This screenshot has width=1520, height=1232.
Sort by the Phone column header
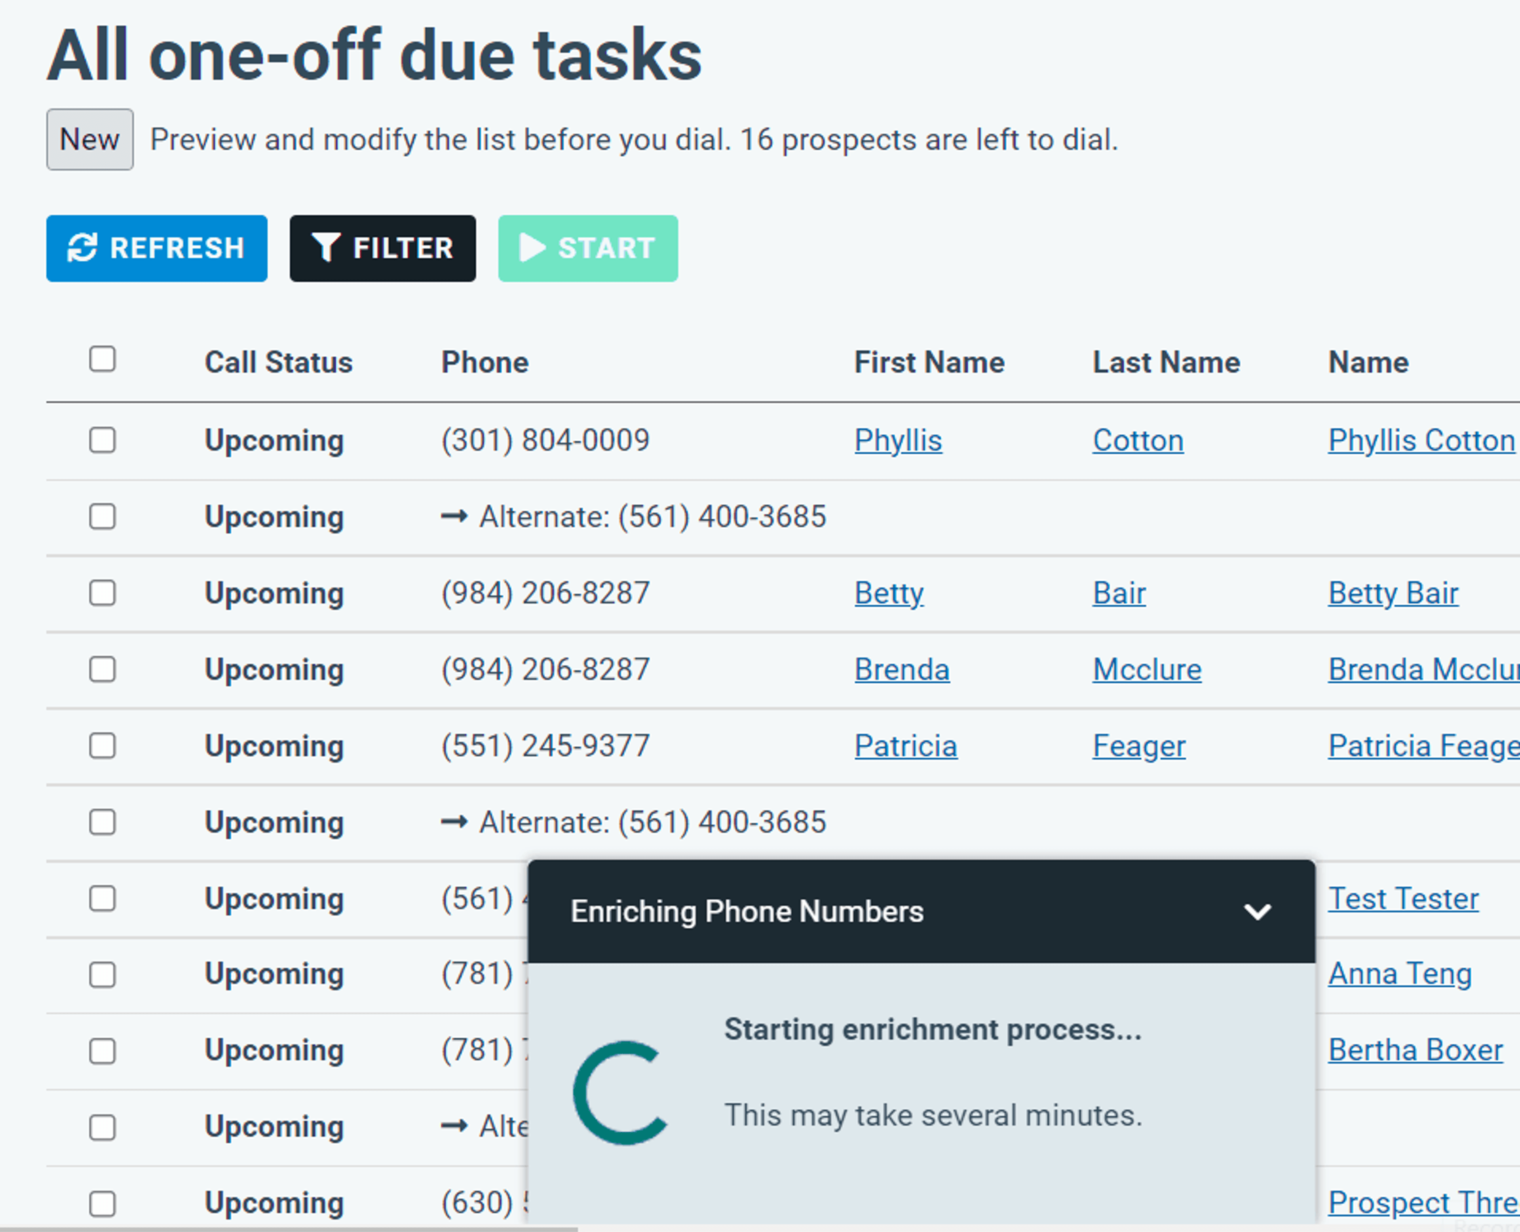click(484, 363)
